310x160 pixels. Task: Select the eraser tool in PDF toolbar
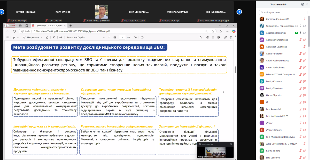tap(47, 37)
